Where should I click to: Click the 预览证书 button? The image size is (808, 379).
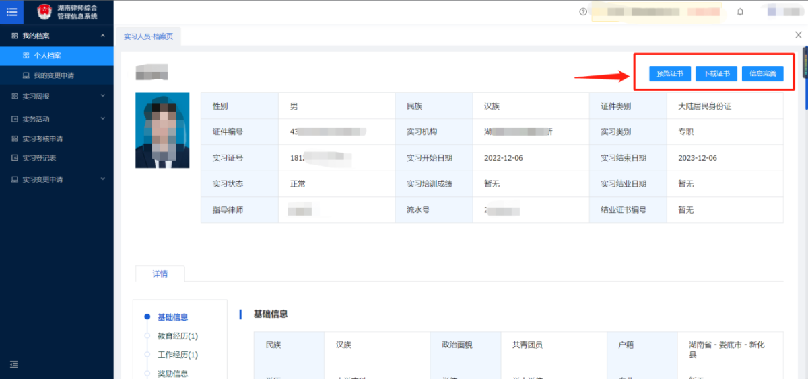[x=670, y=74]
